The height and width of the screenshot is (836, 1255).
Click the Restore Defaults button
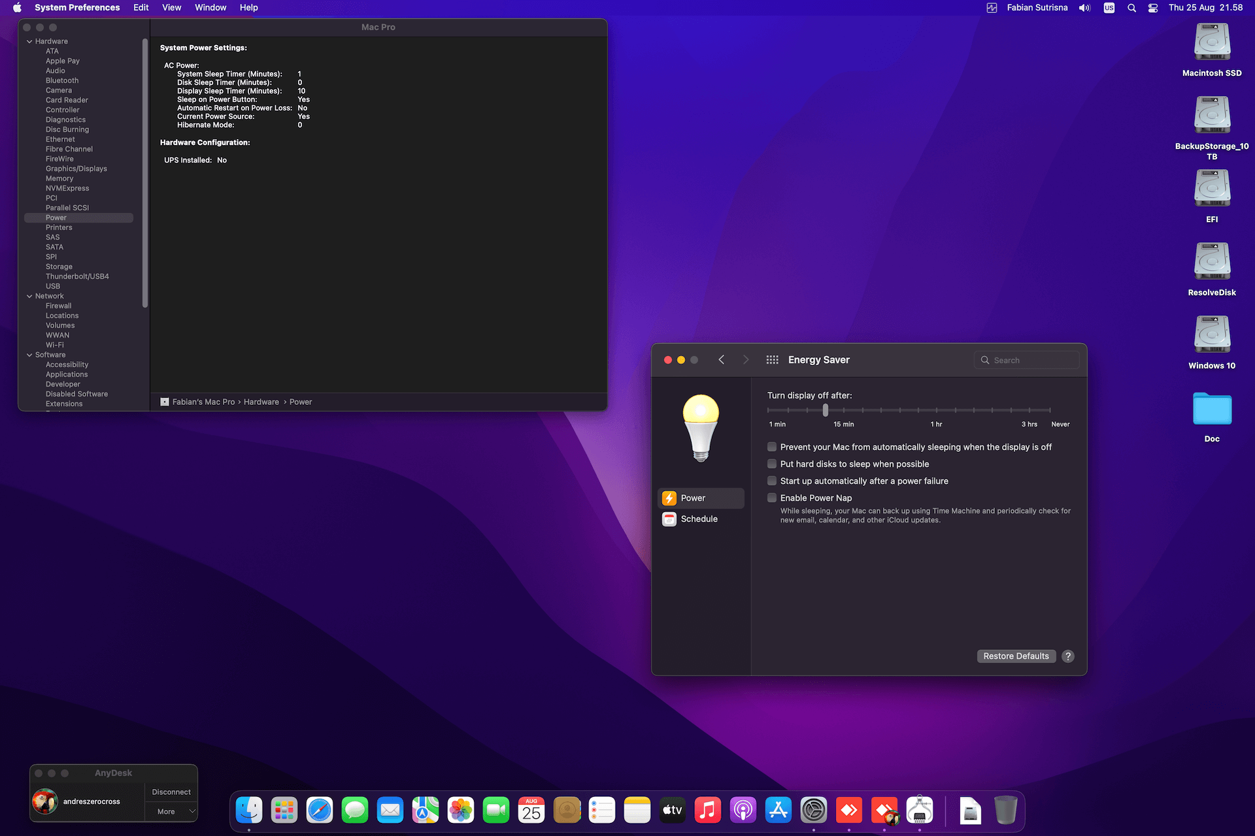point(1016,656)
